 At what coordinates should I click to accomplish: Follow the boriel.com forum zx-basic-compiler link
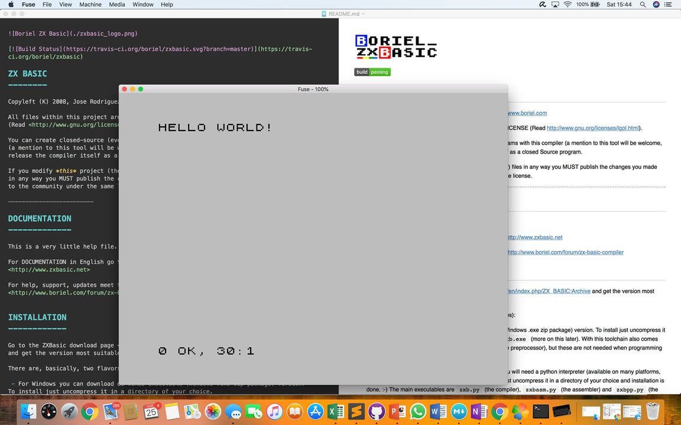pos(566,252)
